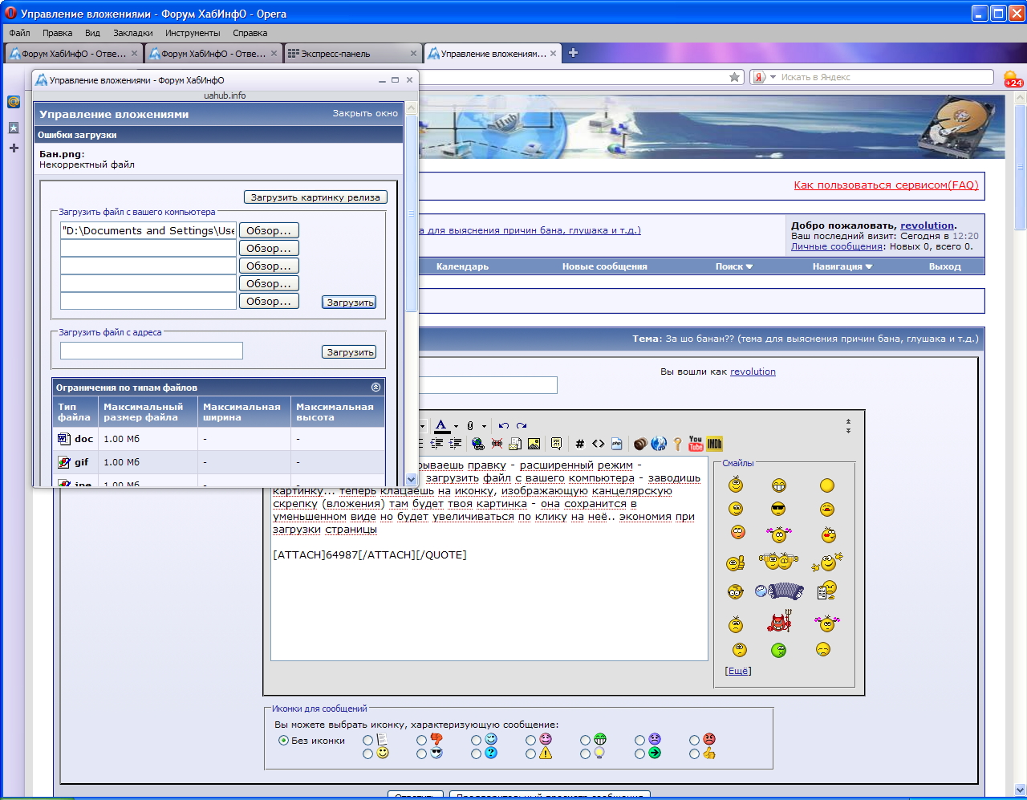1027x800 pixels.
Task: Click the undo arrow in editor toolbar
Action: point(503,426)
